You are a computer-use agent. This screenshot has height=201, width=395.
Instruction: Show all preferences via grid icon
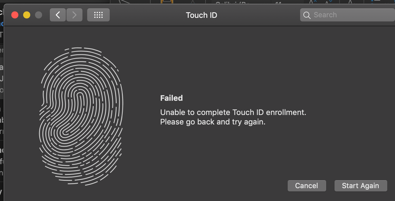[x=98, y=15]
